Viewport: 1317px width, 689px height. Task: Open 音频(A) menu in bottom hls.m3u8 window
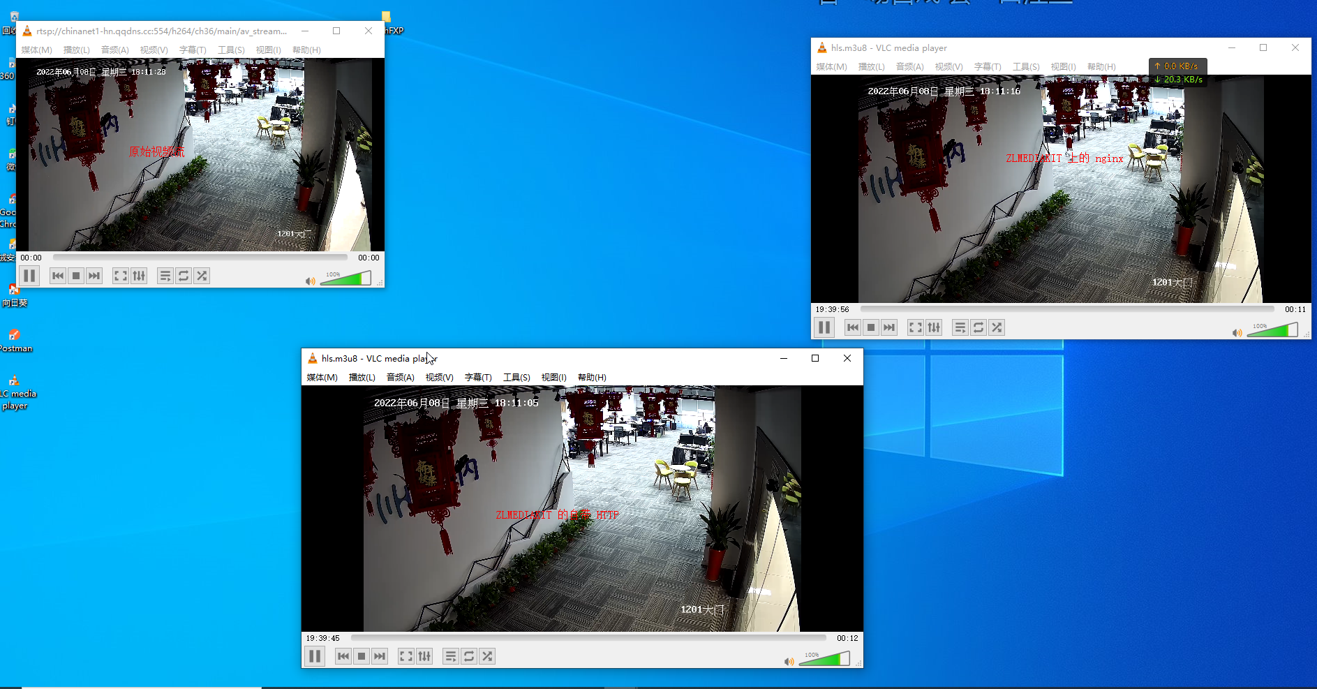401,378
